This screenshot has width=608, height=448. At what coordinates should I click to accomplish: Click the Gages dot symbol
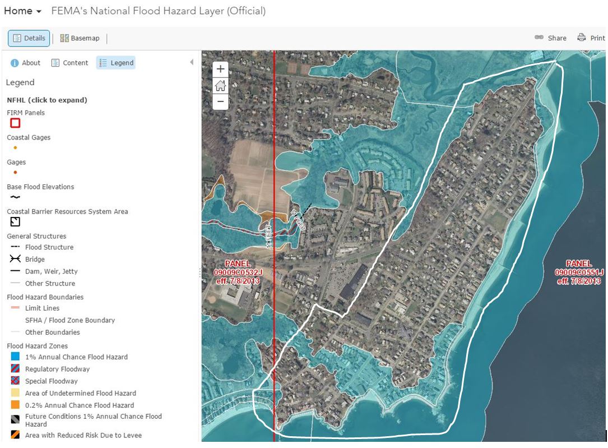pyautogui.click(x=15, y=173)
